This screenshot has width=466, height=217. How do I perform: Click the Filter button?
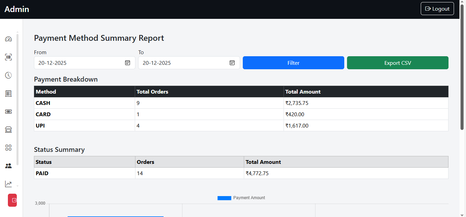pos(293,63)
